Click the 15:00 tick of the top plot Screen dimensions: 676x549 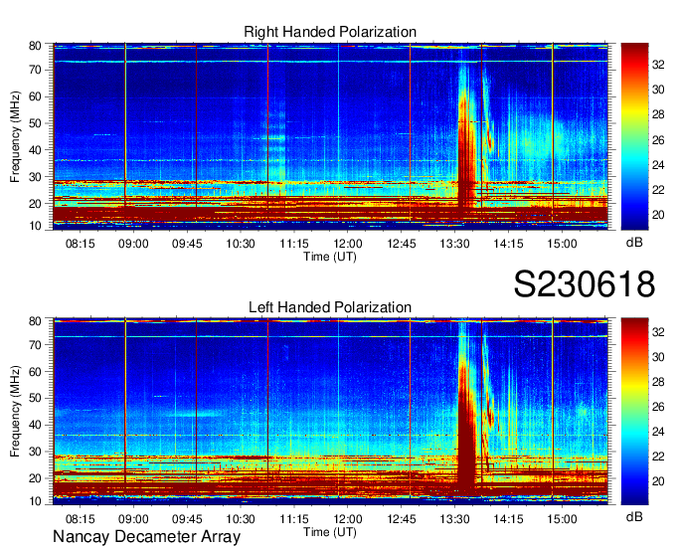click(563, 244)
